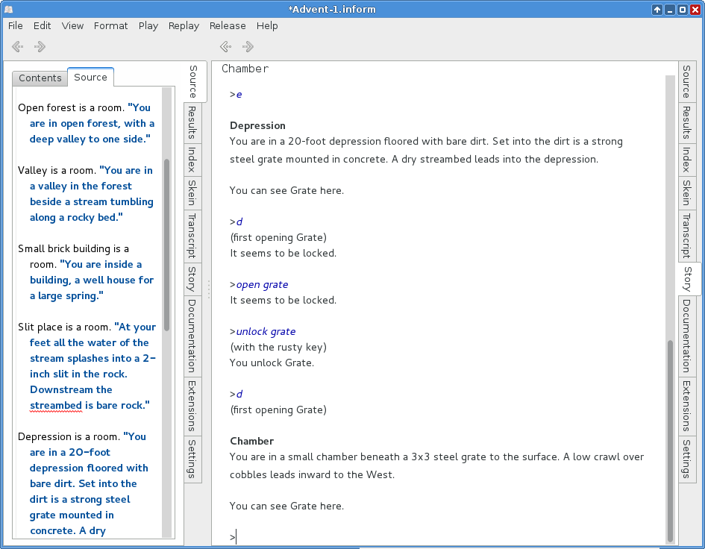Select left panel vertical Results tab
Image resolution: width=705 pixels, height=549 pixels.
click(192, 122)
